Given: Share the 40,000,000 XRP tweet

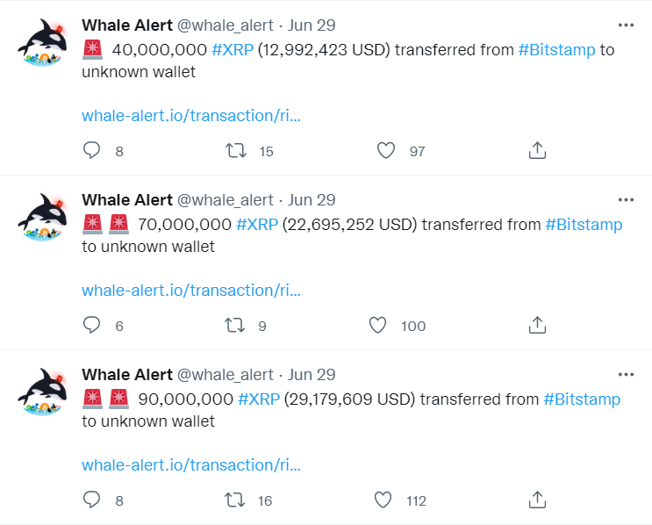Looking at the screenshot, I should (x=538, y=151).
